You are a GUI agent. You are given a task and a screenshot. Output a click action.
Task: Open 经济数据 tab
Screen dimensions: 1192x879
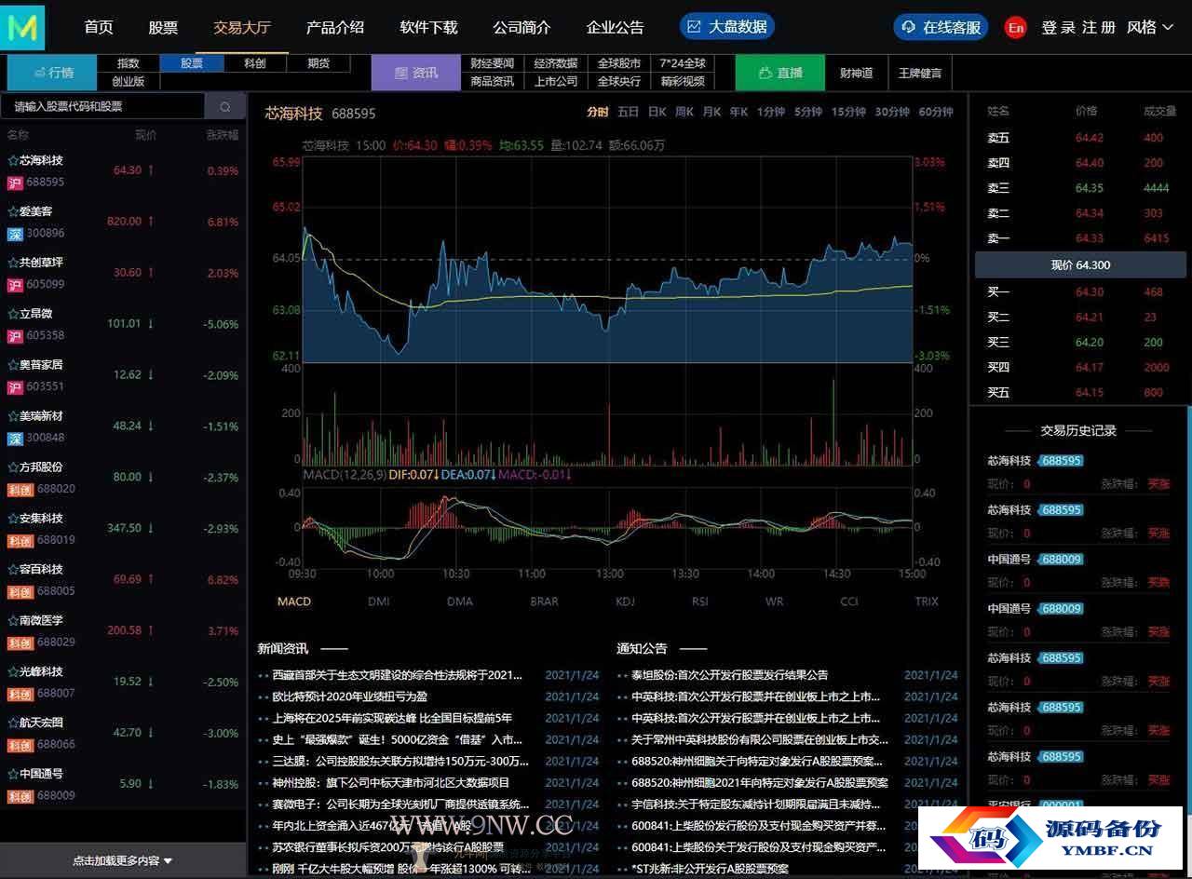pos(556,63)
